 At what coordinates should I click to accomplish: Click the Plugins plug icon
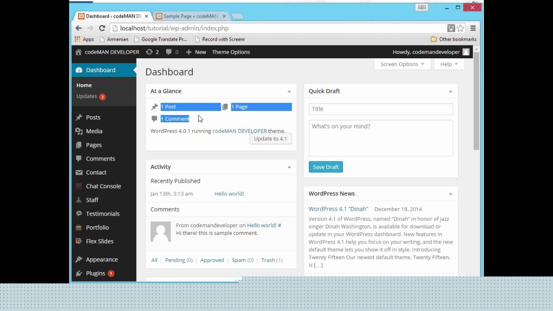click(x=79, y=273)
